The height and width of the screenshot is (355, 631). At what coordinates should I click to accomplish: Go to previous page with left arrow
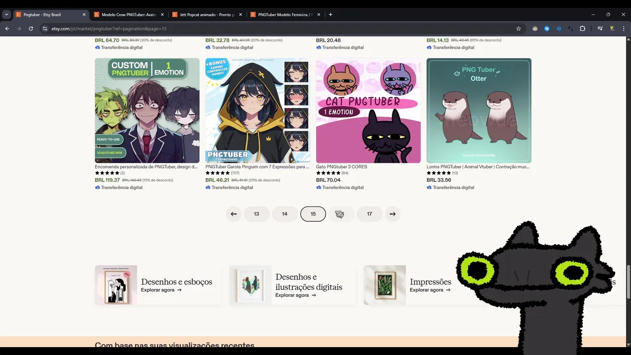234,214
